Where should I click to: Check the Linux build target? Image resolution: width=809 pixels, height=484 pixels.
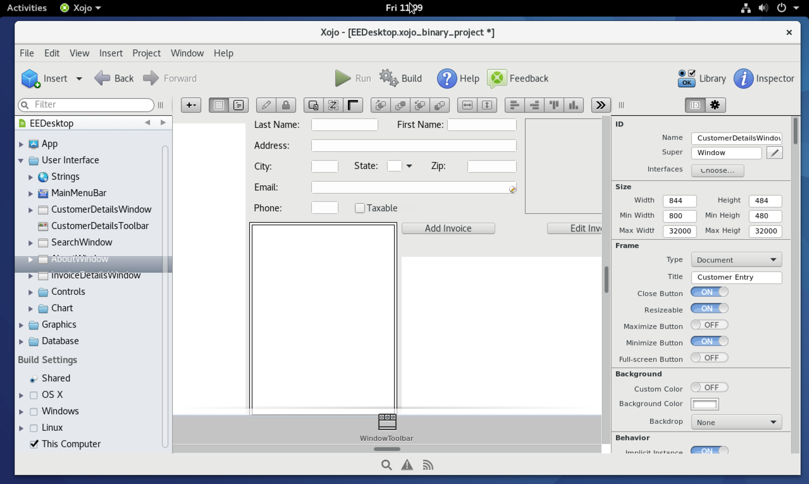34,428
